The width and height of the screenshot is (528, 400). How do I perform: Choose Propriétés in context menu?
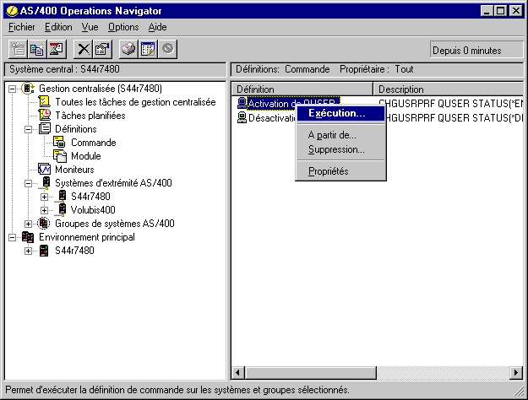pyautogui.click(x=340, y=171)
